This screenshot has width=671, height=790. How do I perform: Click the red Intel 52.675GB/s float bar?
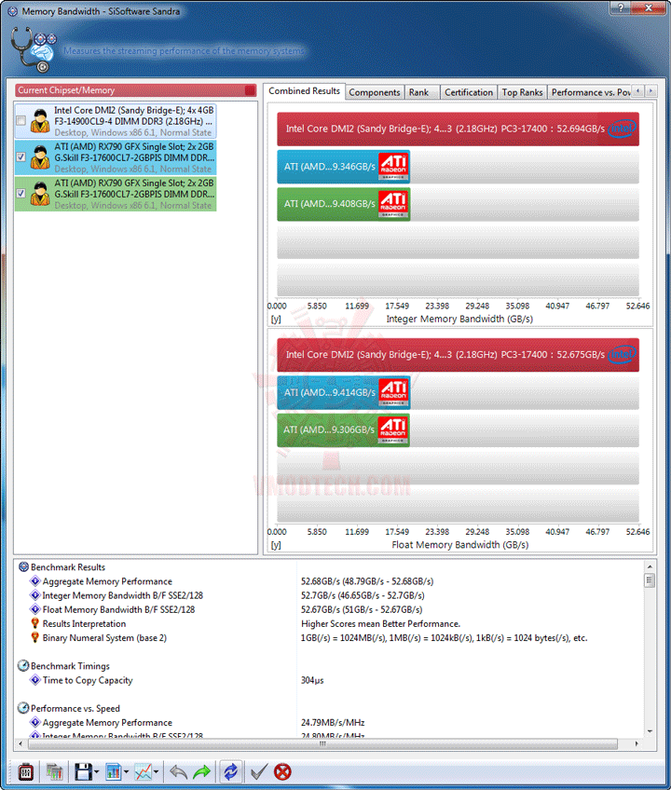pos(458,355)
